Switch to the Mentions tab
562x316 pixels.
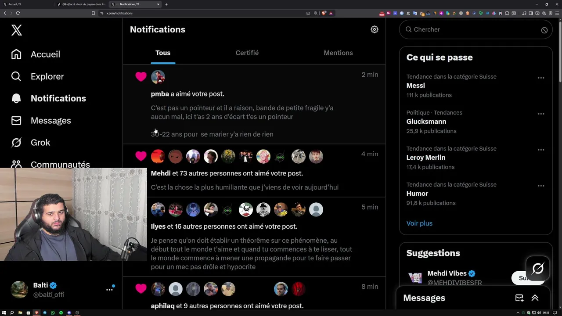point(338,53)
